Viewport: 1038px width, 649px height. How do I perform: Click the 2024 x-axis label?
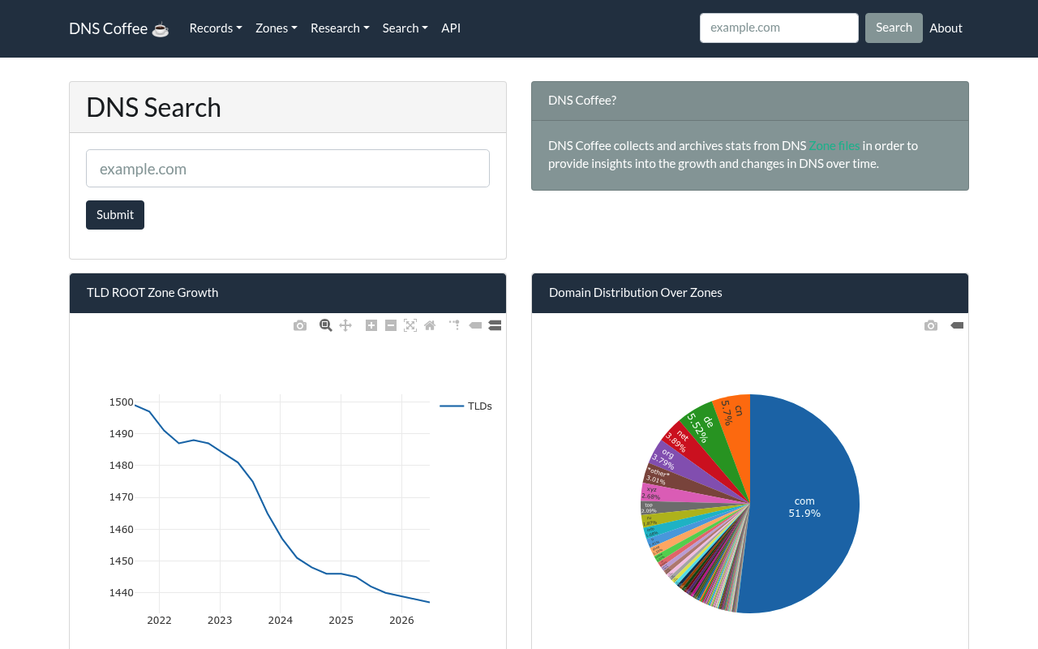pos(281,621)
